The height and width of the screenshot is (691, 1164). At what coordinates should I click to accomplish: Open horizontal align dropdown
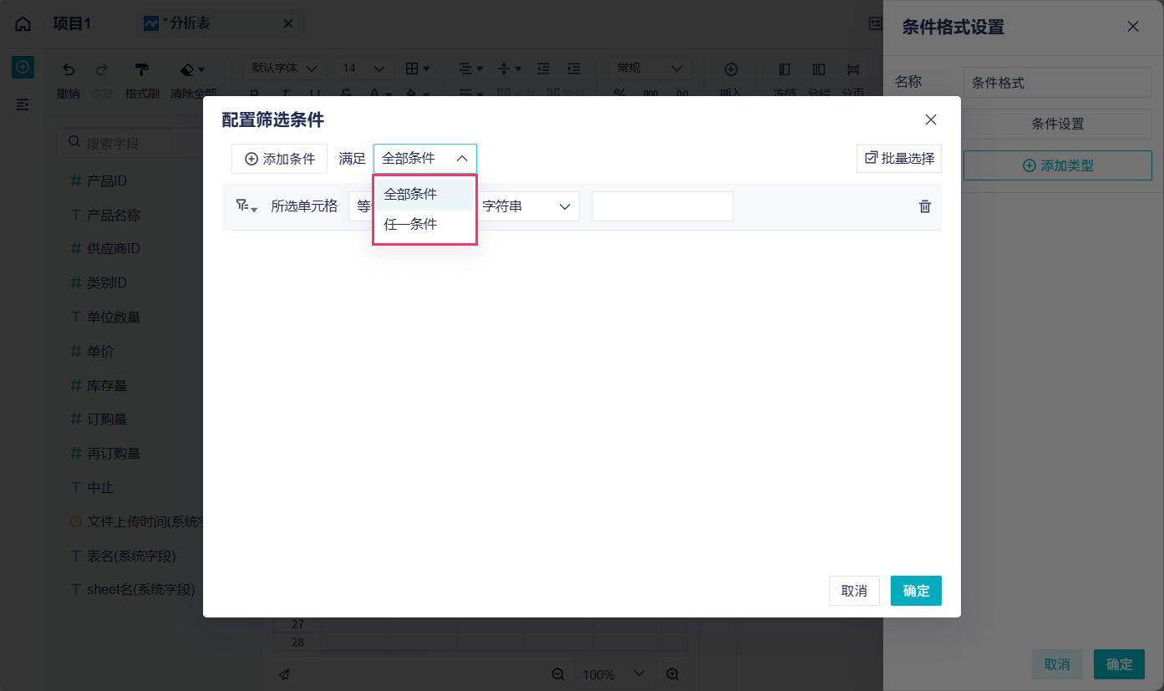pos(470,69)
